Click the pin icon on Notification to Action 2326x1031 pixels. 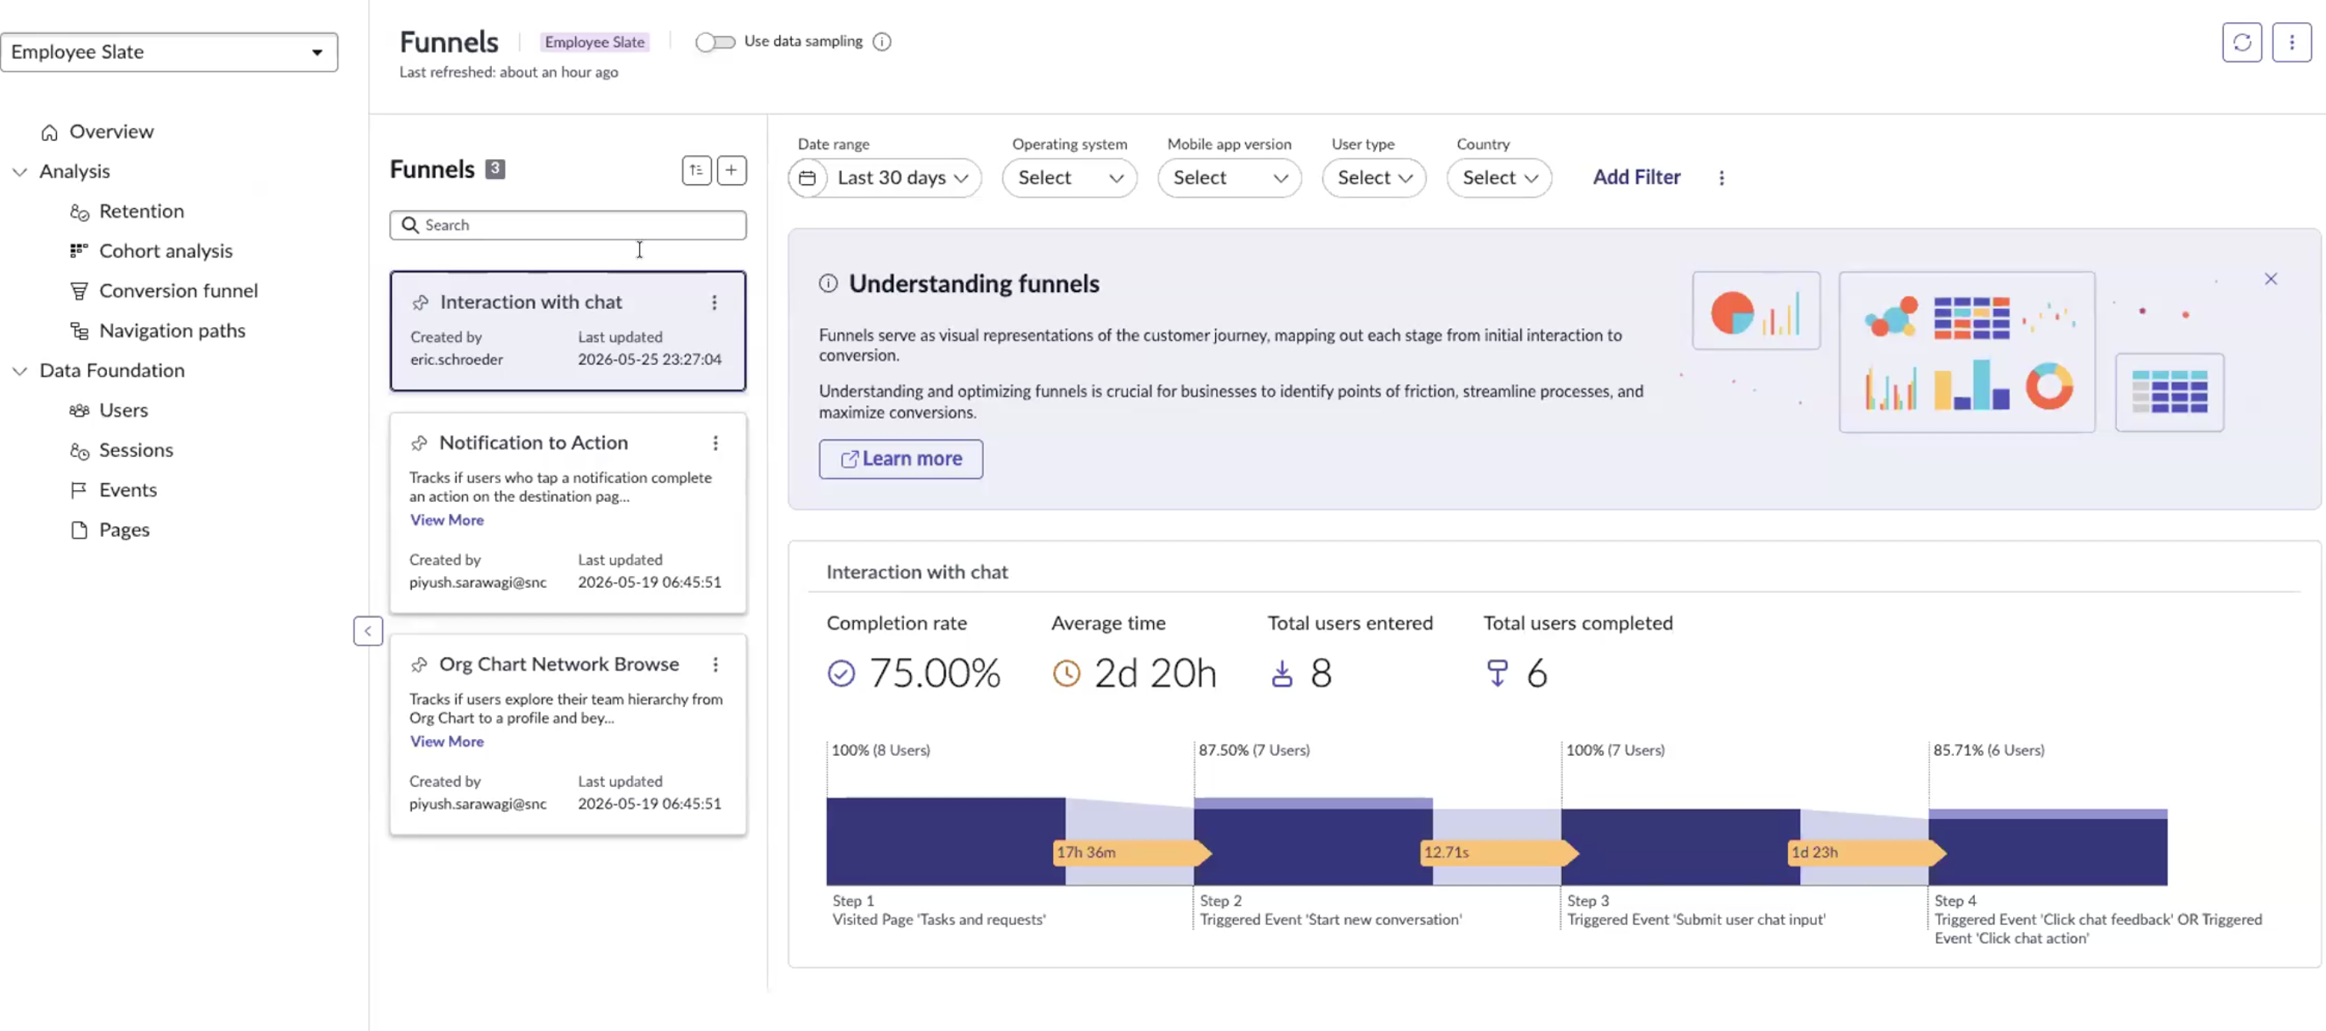click(419, 443)
